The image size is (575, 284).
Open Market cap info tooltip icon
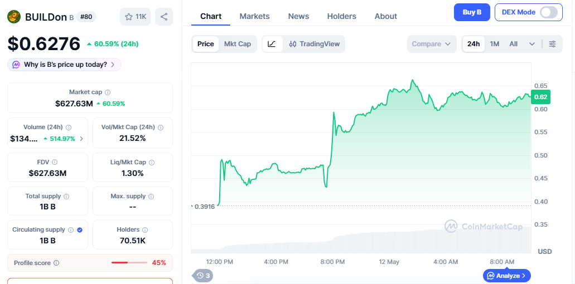108,92
